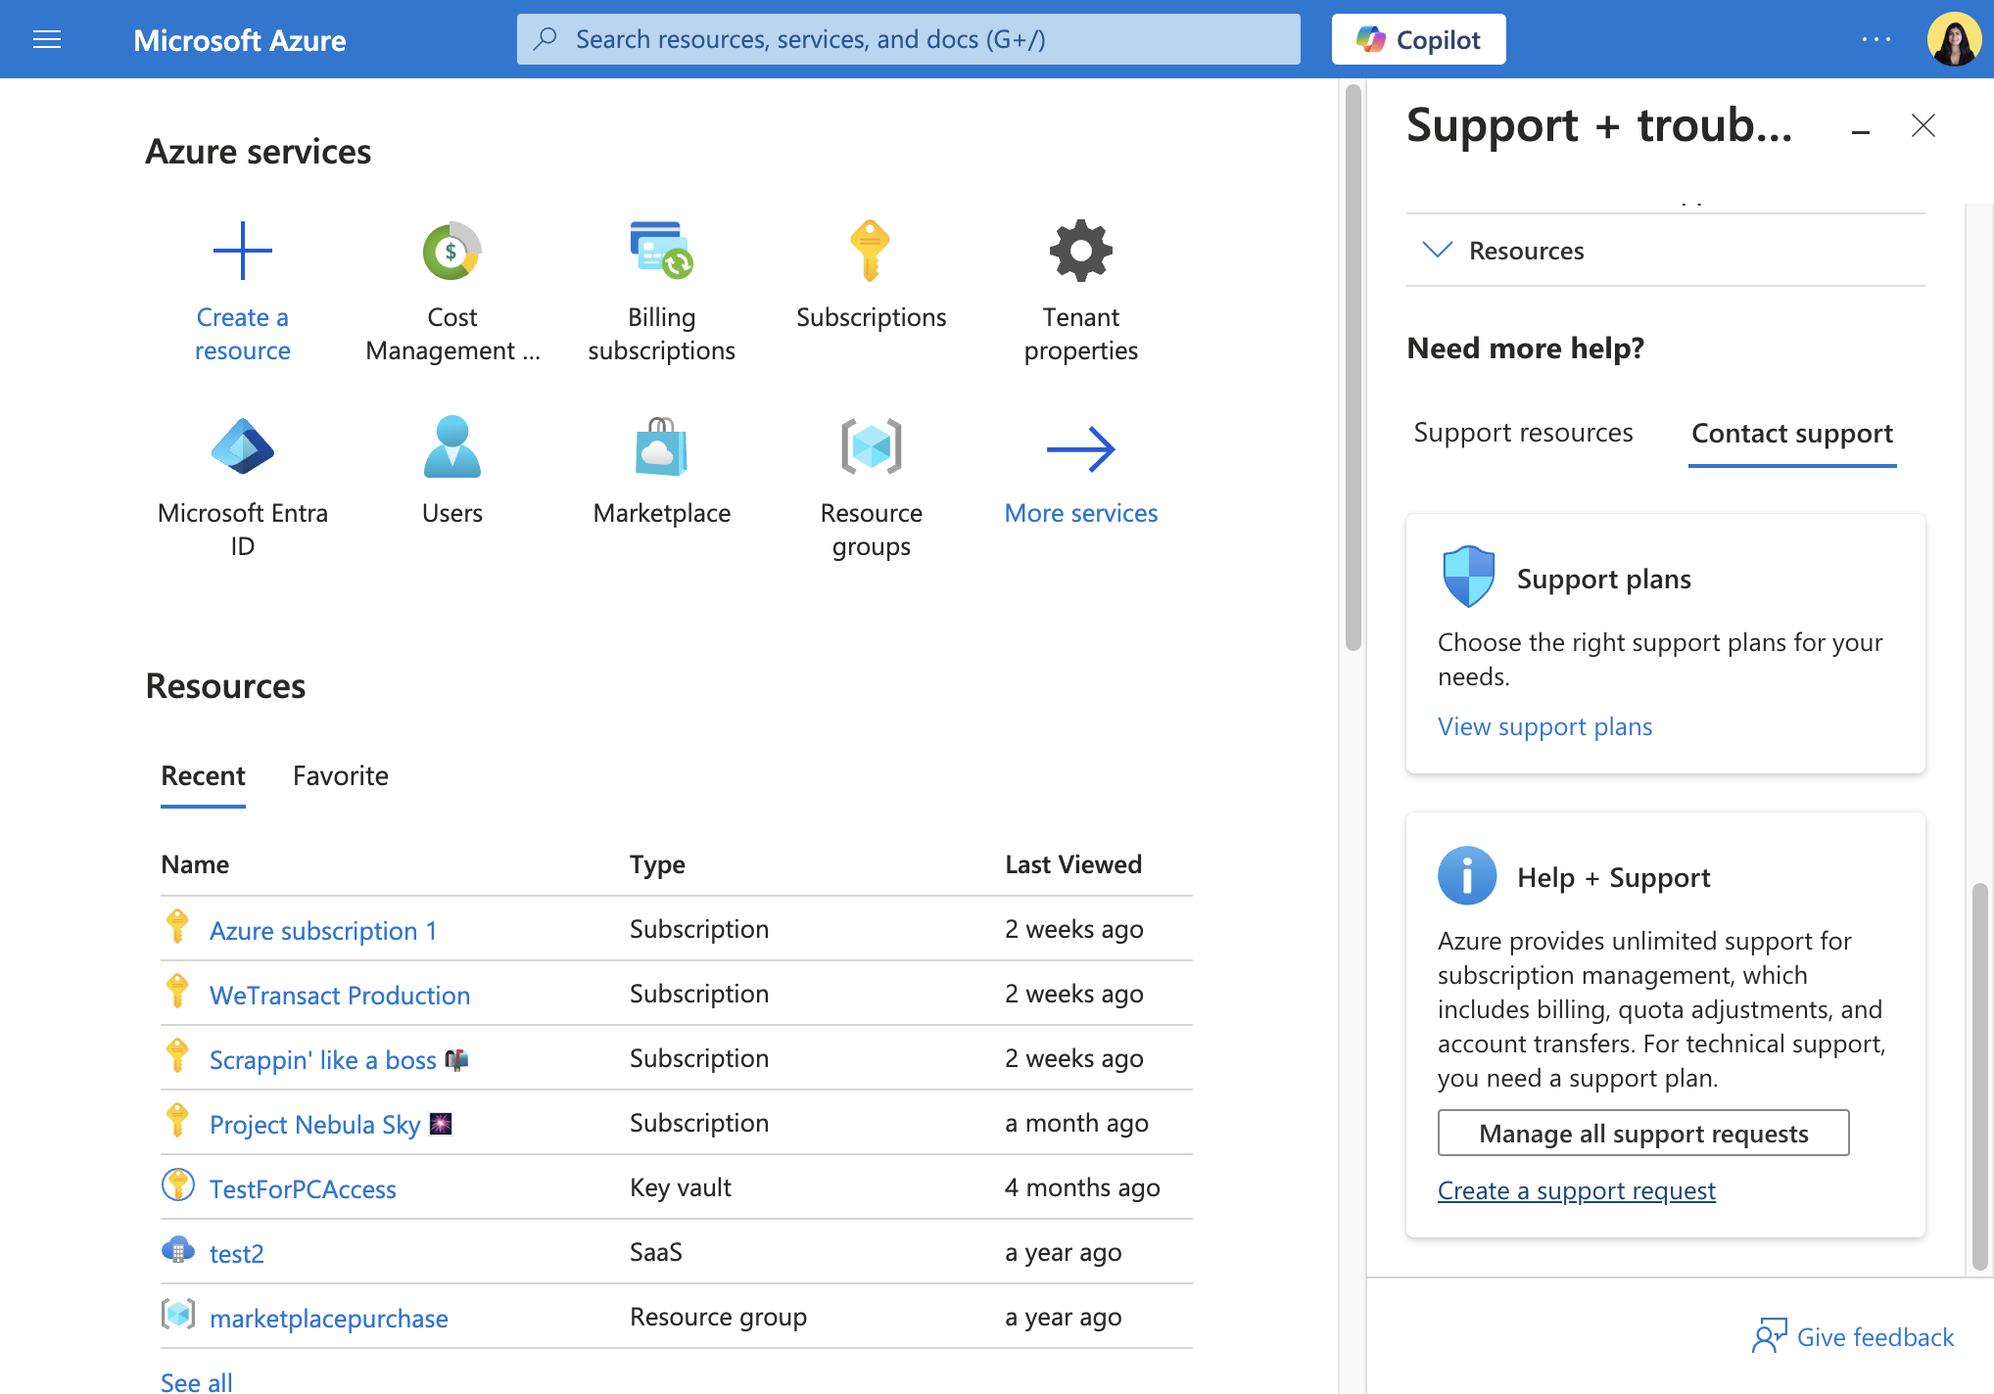
Task: Open marketplacepurchase resource group
Action: coord(329,1318)
